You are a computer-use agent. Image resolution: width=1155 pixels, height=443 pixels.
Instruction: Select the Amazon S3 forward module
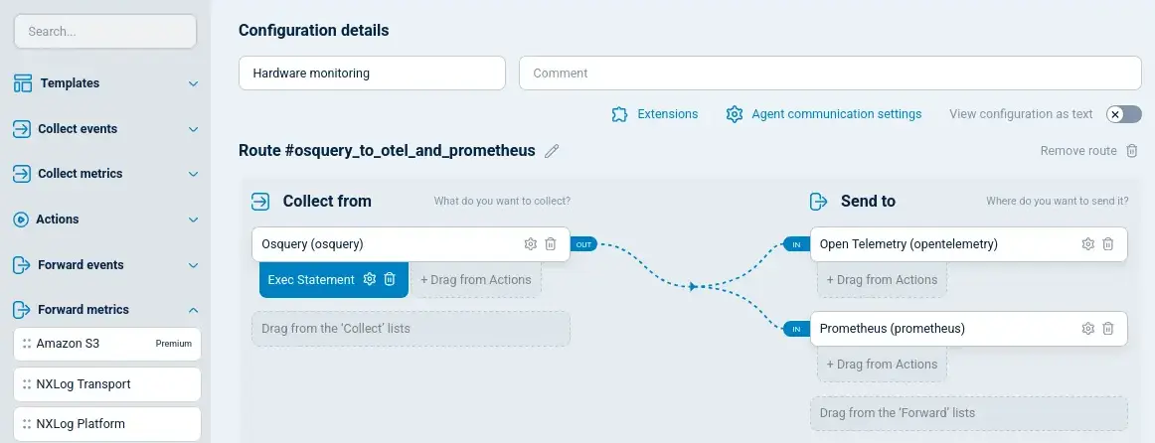pos(107,344)
